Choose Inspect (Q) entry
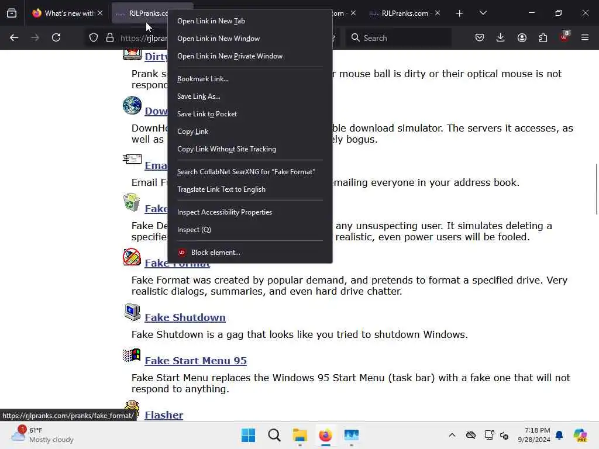This screenshot has height=449, width=599. [250, 230]
